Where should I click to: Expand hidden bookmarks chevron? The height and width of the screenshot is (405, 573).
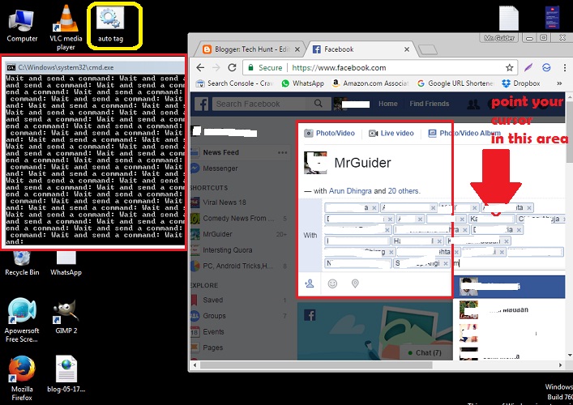pyautogui.click(x=559, y=83)
